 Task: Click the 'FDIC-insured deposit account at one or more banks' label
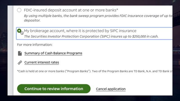71,10
